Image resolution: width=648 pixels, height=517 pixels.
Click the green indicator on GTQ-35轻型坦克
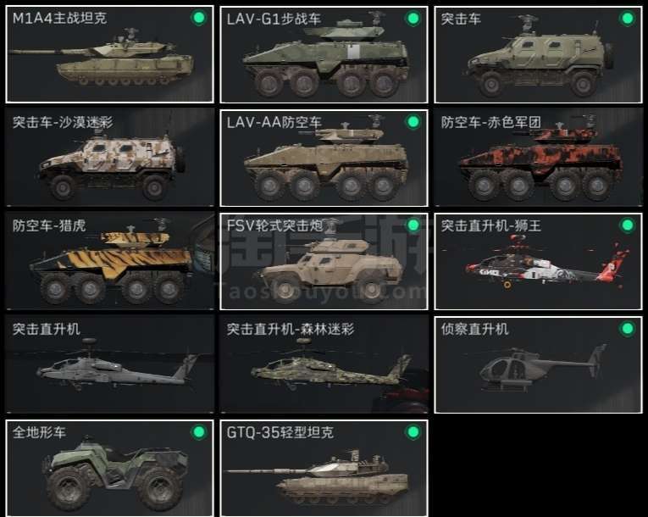click(413, 431)
